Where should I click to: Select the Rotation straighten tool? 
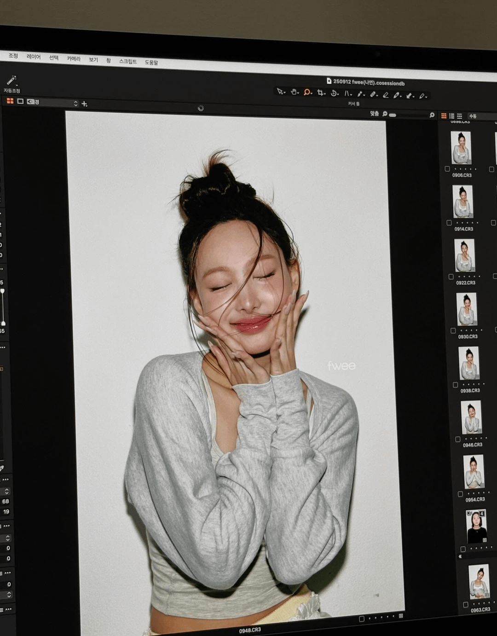pyautogui.click(x=334, y=93)
